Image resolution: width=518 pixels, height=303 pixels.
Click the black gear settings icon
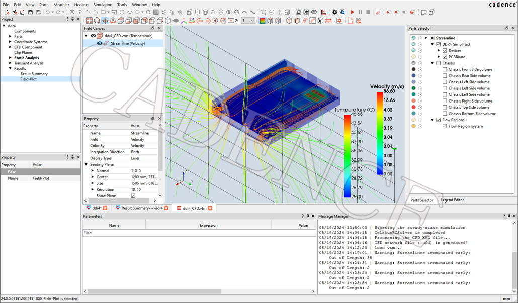(x=334, y=12)
